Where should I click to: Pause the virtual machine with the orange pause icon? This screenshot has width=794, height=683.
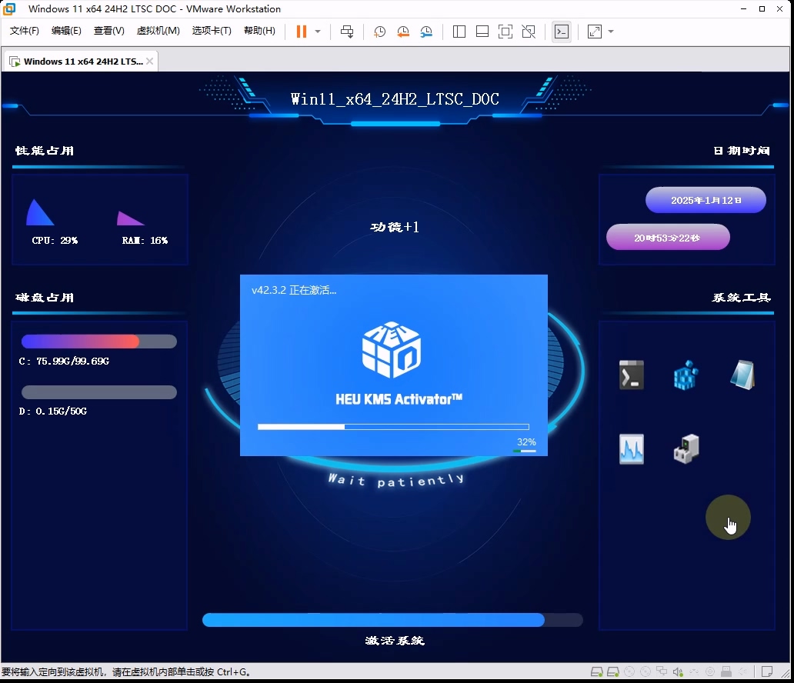(x=302, y=32)
